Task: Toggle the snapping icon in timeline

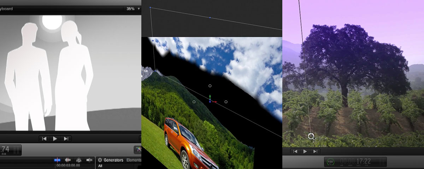Action: point(89,160)
